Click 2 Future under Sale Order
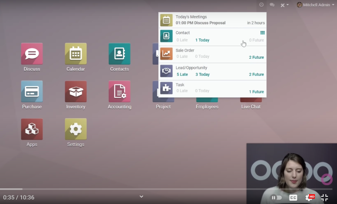 pyautogui.click(x=257, y=57)
